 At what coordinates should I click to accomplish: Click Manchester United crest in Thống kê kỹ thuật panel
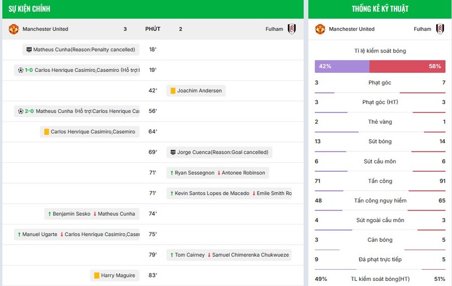[320, 29]
